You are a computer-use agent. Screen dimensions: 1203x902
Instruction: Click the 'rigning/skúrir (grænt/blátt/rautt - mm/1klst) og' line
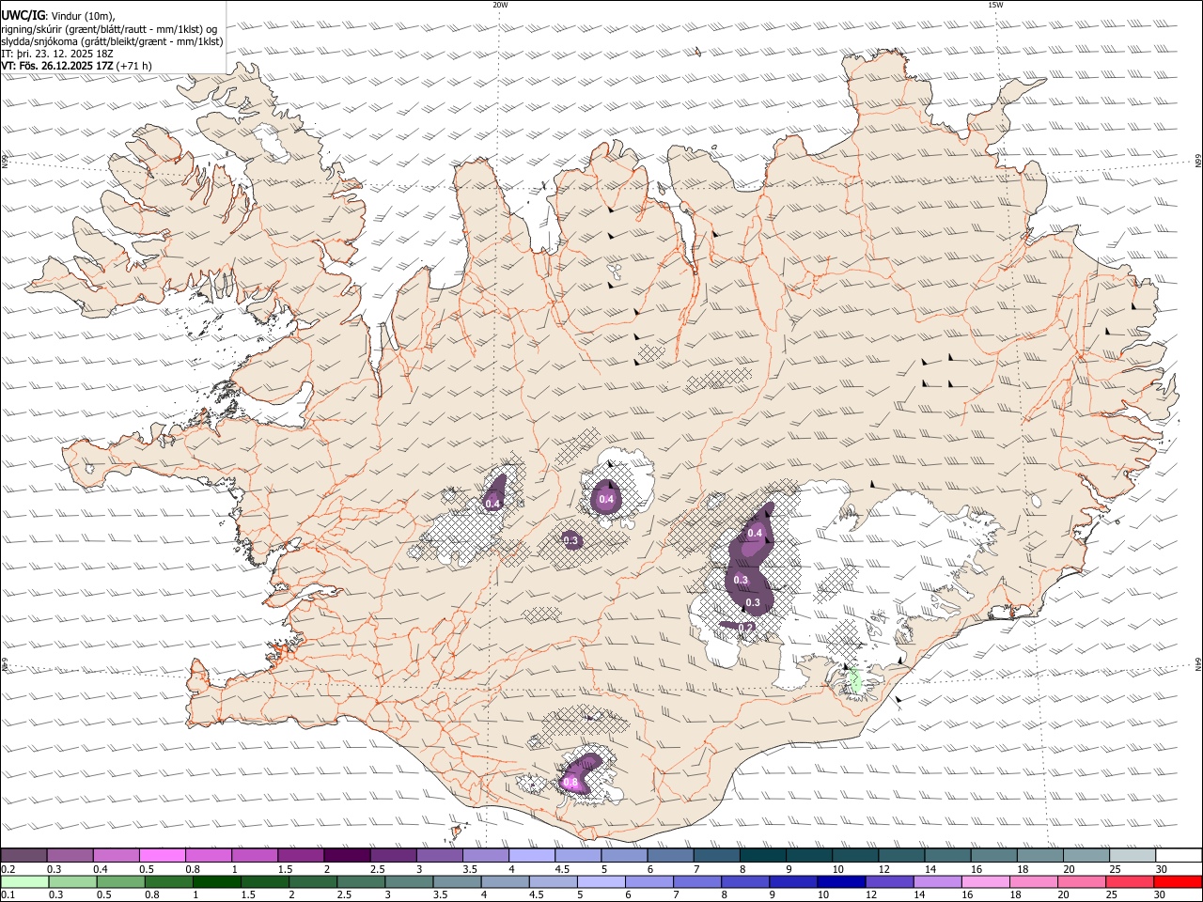pyautogui.click(x=109, y=28)
